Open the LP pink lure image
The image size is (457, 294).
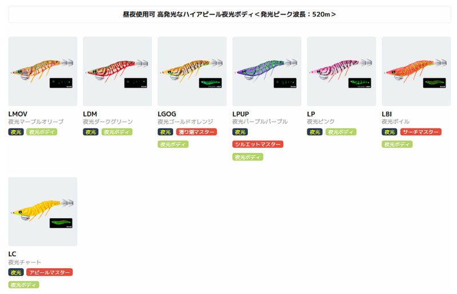(341, 71)
